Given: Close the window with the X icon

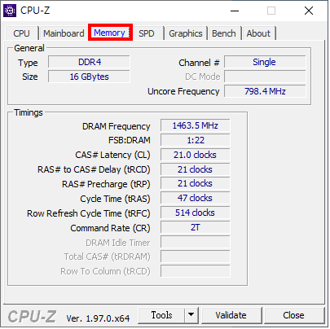Looking at the screenshot, I should [309, 11].
